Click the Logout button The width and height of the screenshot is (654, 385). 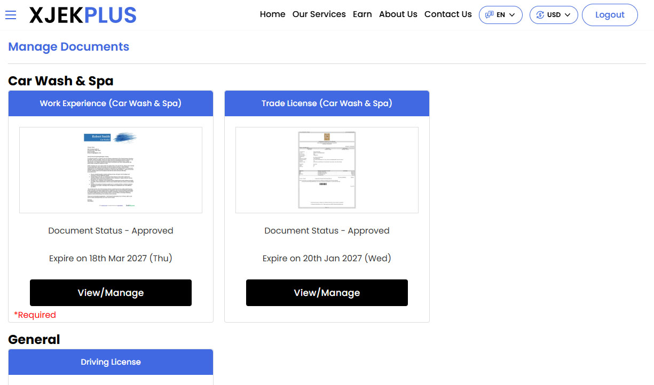[610, 14]
